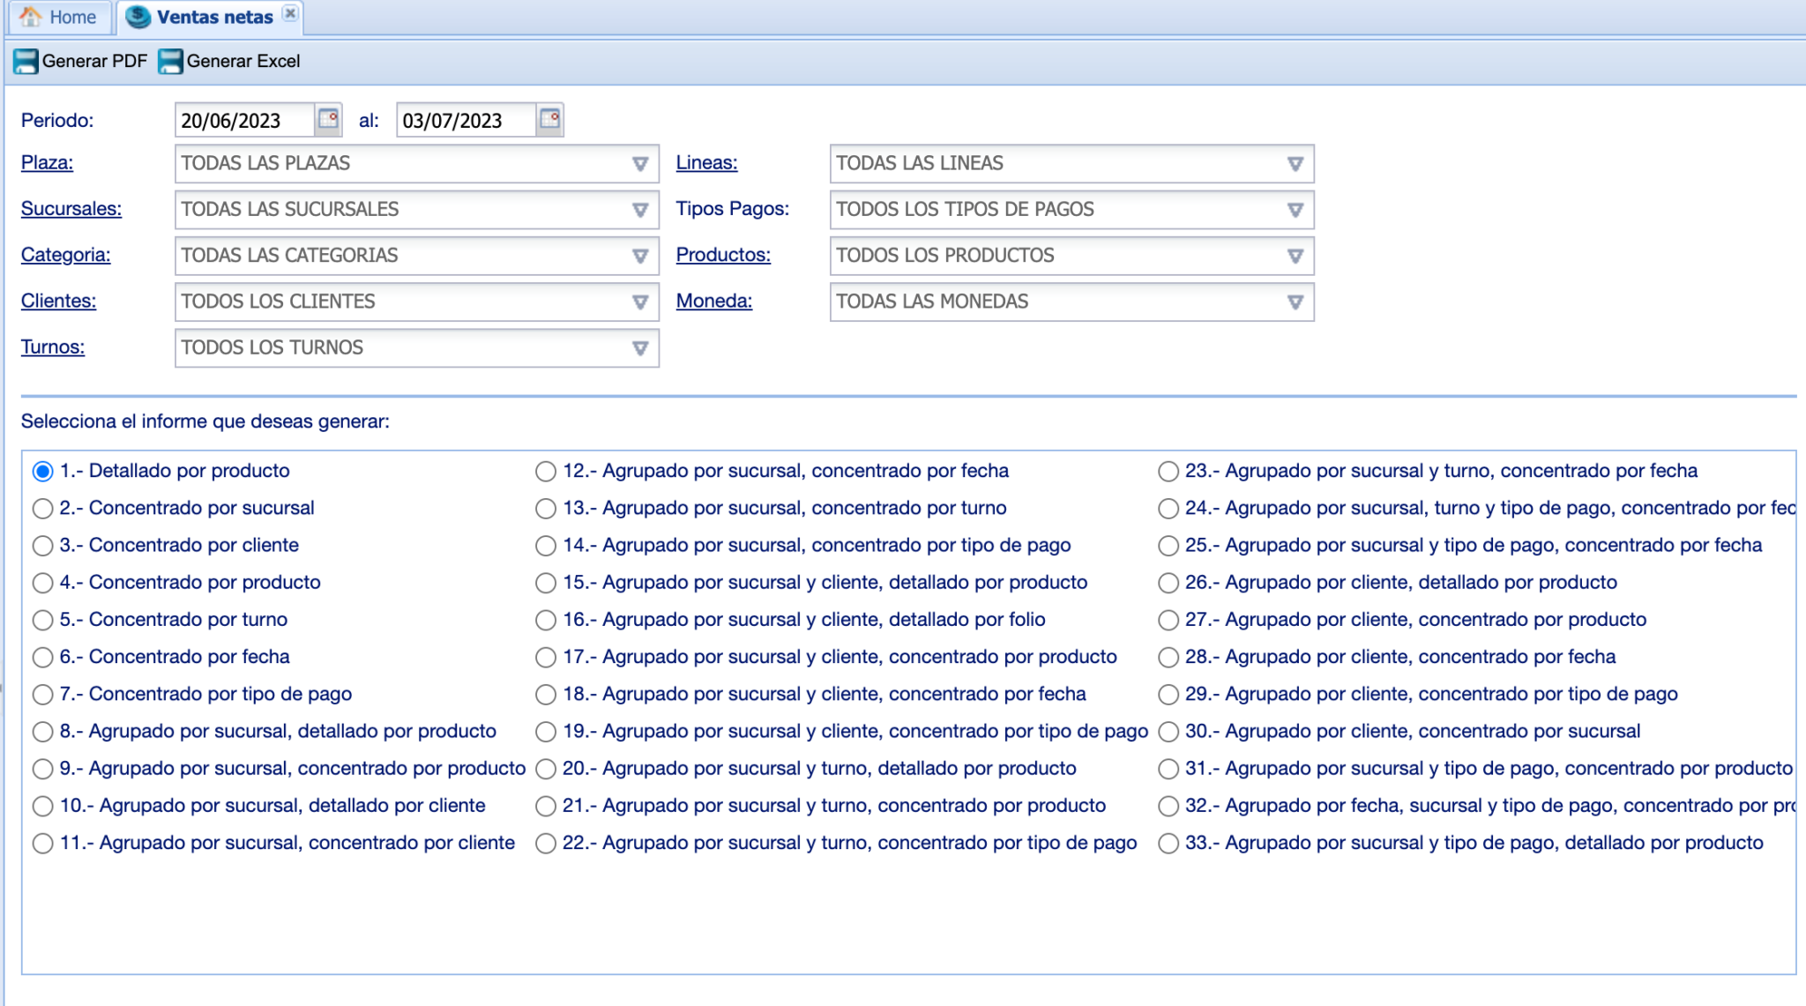Select report 2 Concentrado por sucursal
The image size is (1806, 1006).
[42, 509]
